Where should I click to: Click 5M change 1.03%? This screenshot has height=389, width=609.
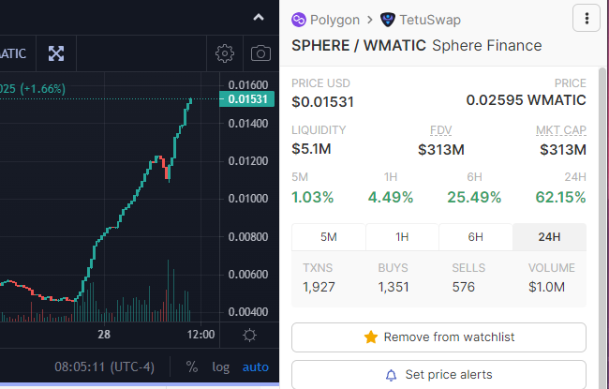point(313,197)
